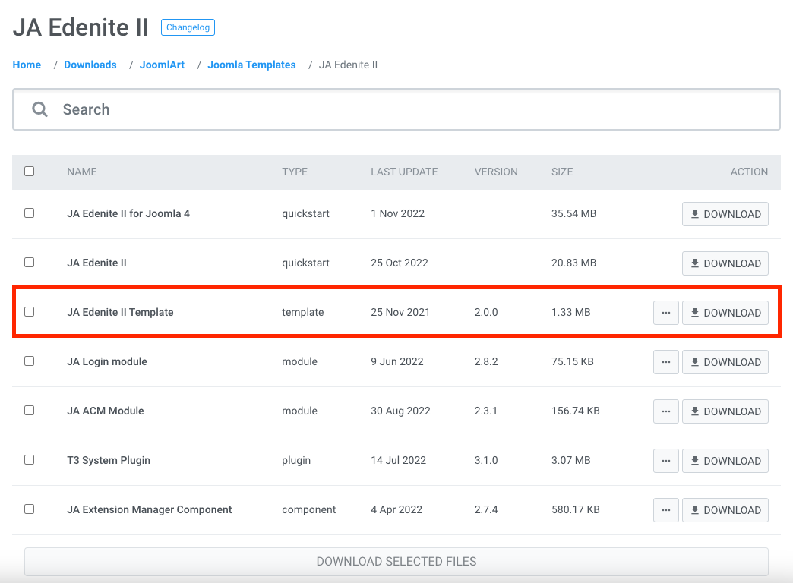Download the JA Edenite II quickstart
The image size is (793, 583).
(x=725, y=263)
